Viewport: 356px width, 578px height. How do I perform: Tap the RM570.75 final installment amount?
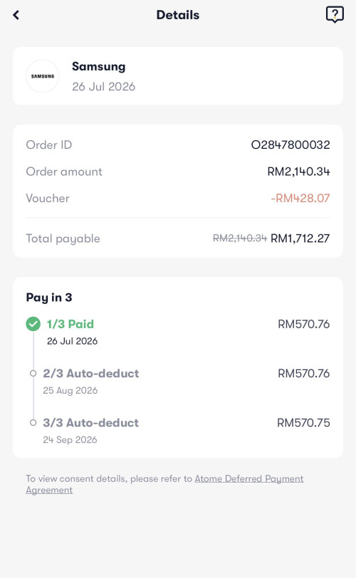(x=303, y=422)
